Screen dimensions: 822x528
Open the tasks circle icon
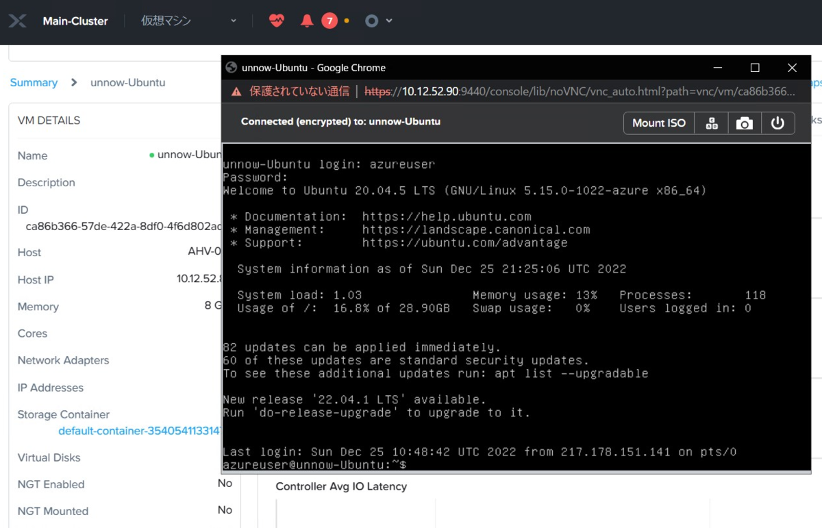point(371,21)
